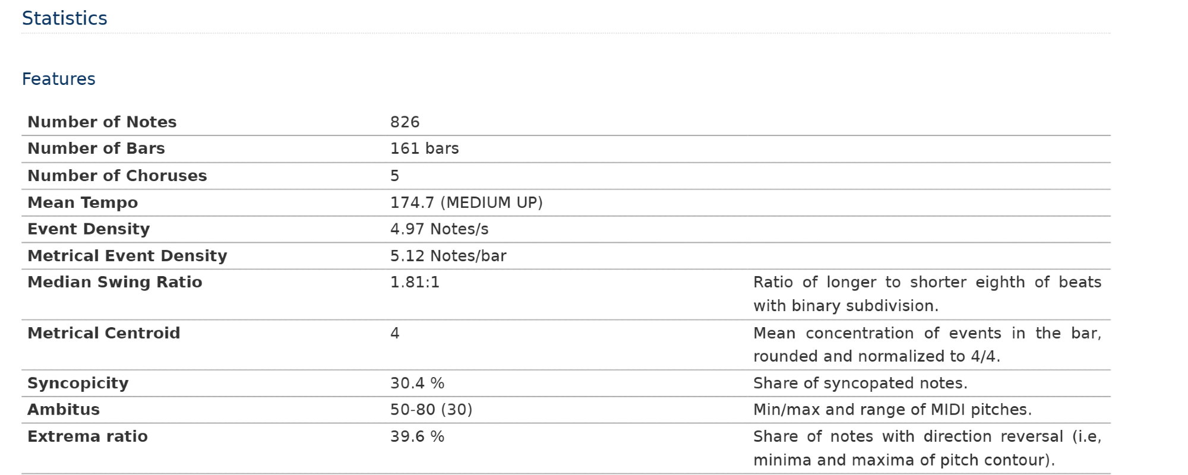Click the 1.81:1 swing ratio value
1188x475 pixels.
coord(415,282)
